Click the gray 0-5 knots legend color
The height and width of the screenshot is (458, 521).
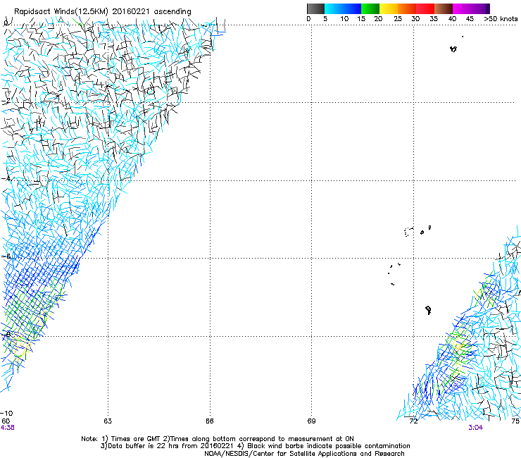tap(315, 8)
